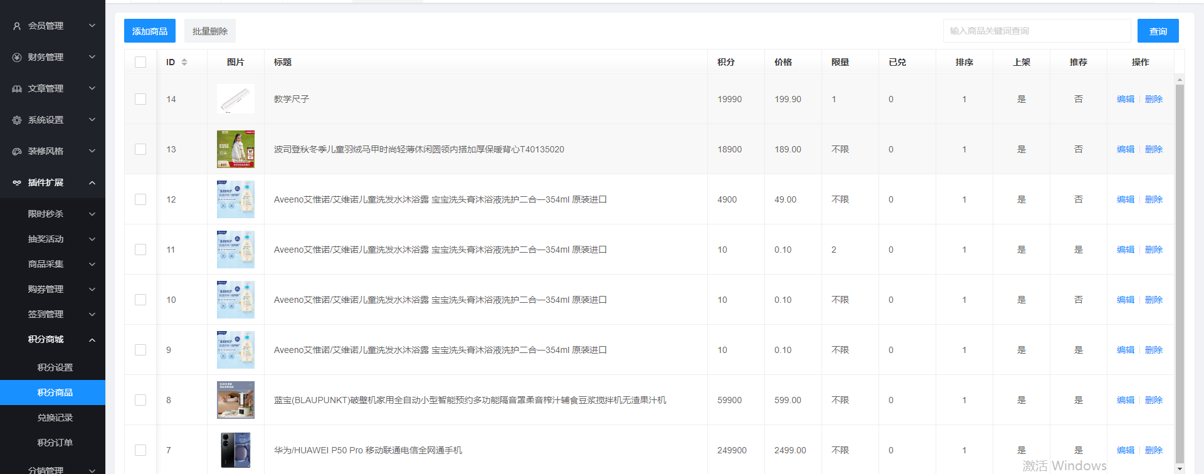Expand the 抽奖活动 menu chevron
1204x474 pixels.
point(92,239)
